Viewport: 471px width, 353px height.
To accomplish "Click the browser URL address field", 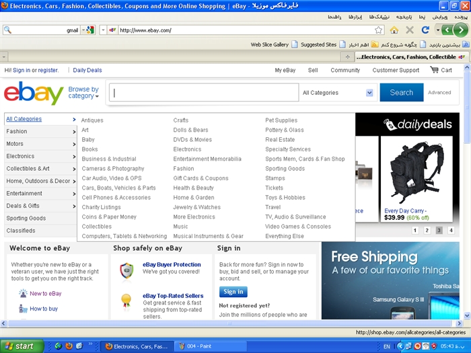I will (x=246, y=30).
